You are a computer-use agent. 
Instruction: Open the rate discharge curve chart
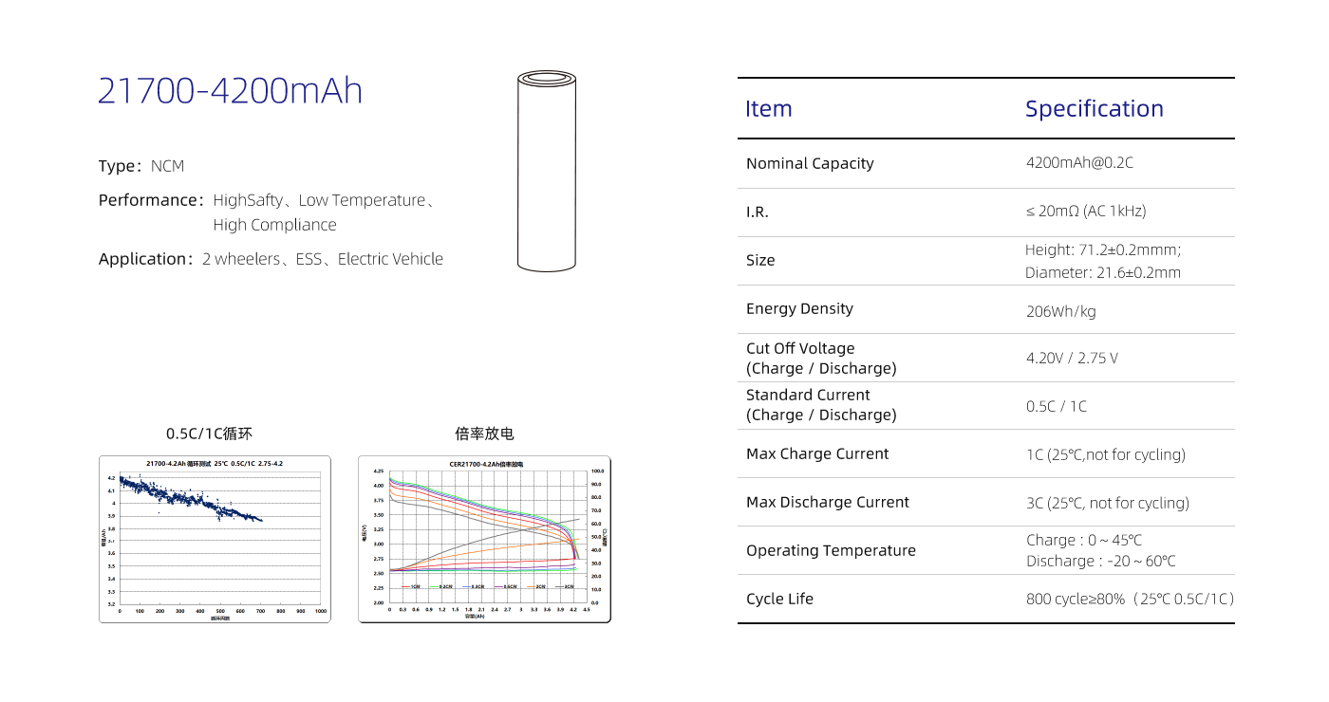tap(484, 539)
